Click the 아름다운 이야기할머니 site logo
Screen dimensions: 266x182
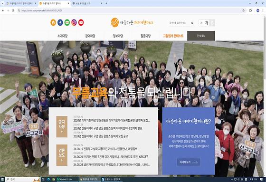[x=132, y=22]
